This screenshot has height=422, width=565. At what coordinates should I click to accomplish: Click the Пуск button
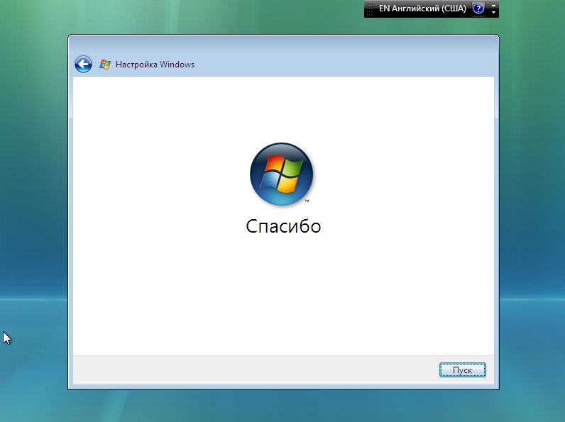[462, 370]
